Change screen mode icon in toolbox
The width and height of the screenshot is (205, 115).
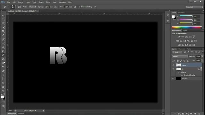pyautogui.click(x=3, y=106)
